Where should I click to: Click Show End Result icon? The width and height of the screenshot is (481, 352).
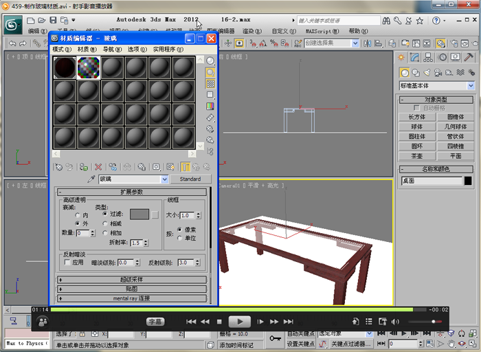tap(185, 167)
